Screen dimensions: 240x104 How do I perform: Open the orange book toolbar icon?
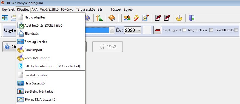pyautogui.click(x=112, y=18)
